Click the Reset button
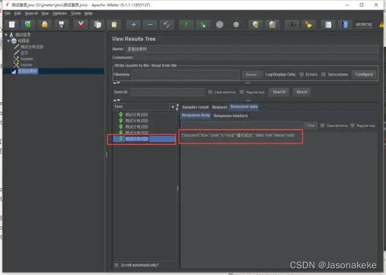The image size is (386, 275). pyautogui.click(x=302, y=92)
